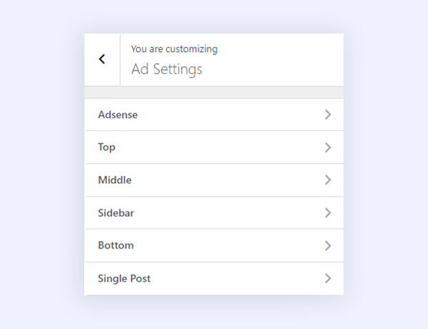428x329 pixels.
Task: Click the chevron arrow beside Adsense
Action: pos(328,114)
